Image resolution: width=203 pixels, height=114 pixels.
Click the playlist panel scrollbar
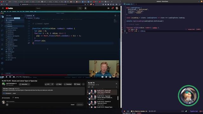pos(118,98)
